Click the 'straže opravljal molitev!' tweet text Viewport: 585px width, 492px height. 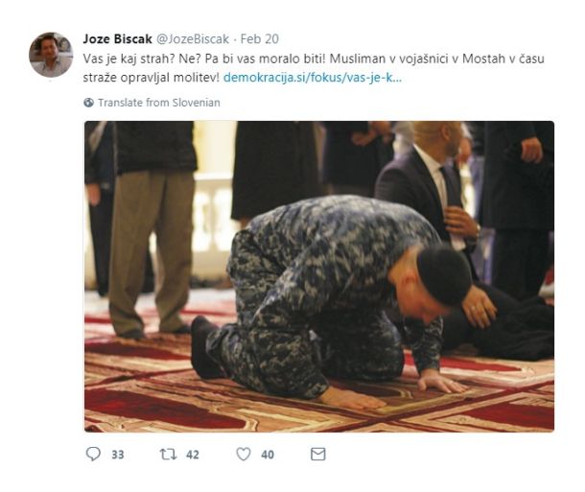152,78
